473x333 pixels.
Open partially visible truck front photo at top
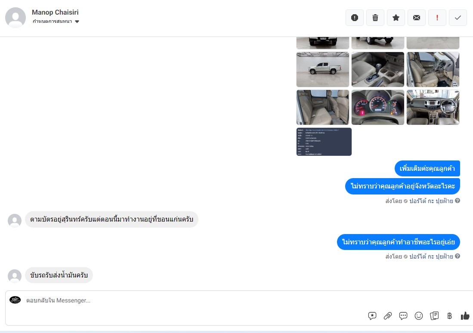(x=323, y=43)
